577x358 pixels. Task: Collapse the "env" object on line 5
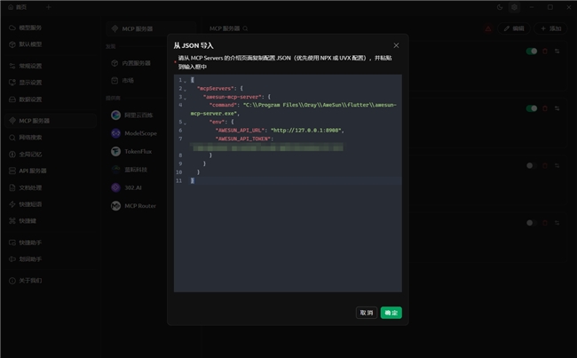point(185,122)
